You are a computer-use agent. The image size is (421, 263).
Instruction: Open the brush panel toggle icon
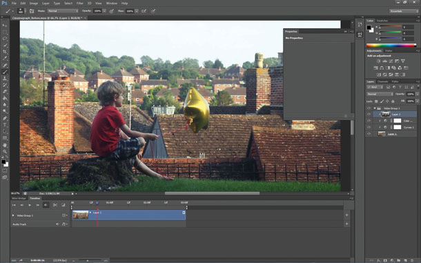(32, 11)
